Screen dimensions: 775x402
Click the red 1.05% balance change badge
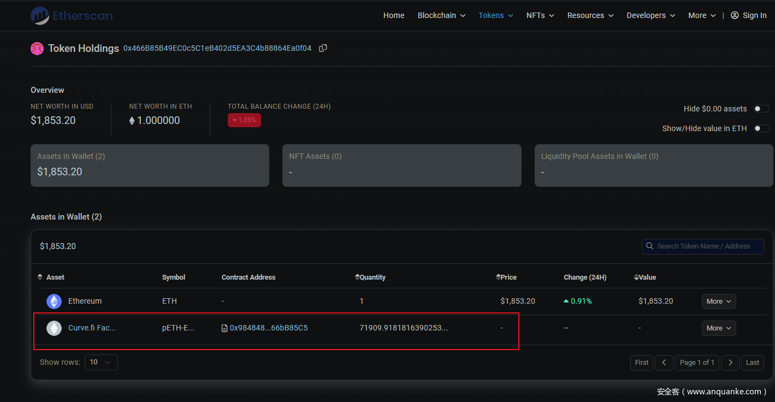244,120
